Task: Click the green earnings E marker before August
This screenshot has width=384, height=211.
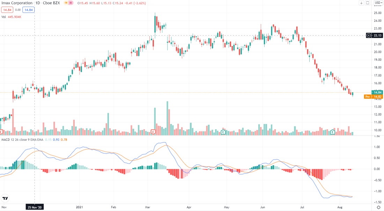Action: click(333, 132)
